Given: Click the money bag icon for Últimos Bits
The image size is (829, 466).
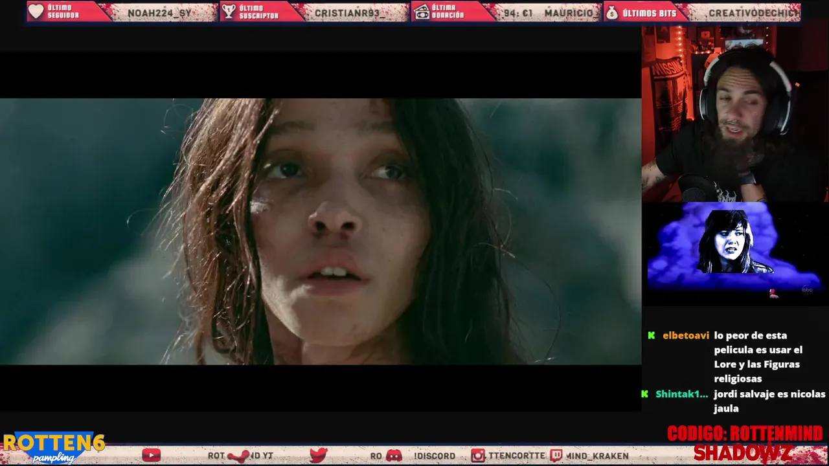Looking at the screenshot, I should coord(611,12).
